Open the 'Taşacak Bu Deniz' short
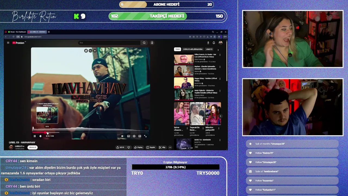348x196 pixels. (197, 114)
